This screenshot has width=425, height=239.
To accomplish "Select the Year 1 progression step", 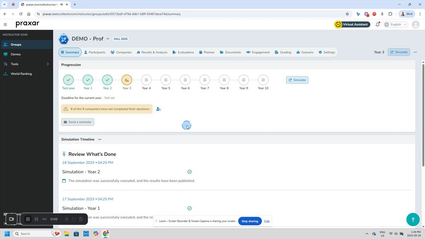I will click(88, 80).
